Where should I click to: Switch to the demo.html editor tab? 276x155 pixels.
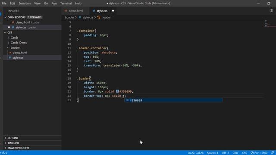pyautogui.click(x=75, y=11)
